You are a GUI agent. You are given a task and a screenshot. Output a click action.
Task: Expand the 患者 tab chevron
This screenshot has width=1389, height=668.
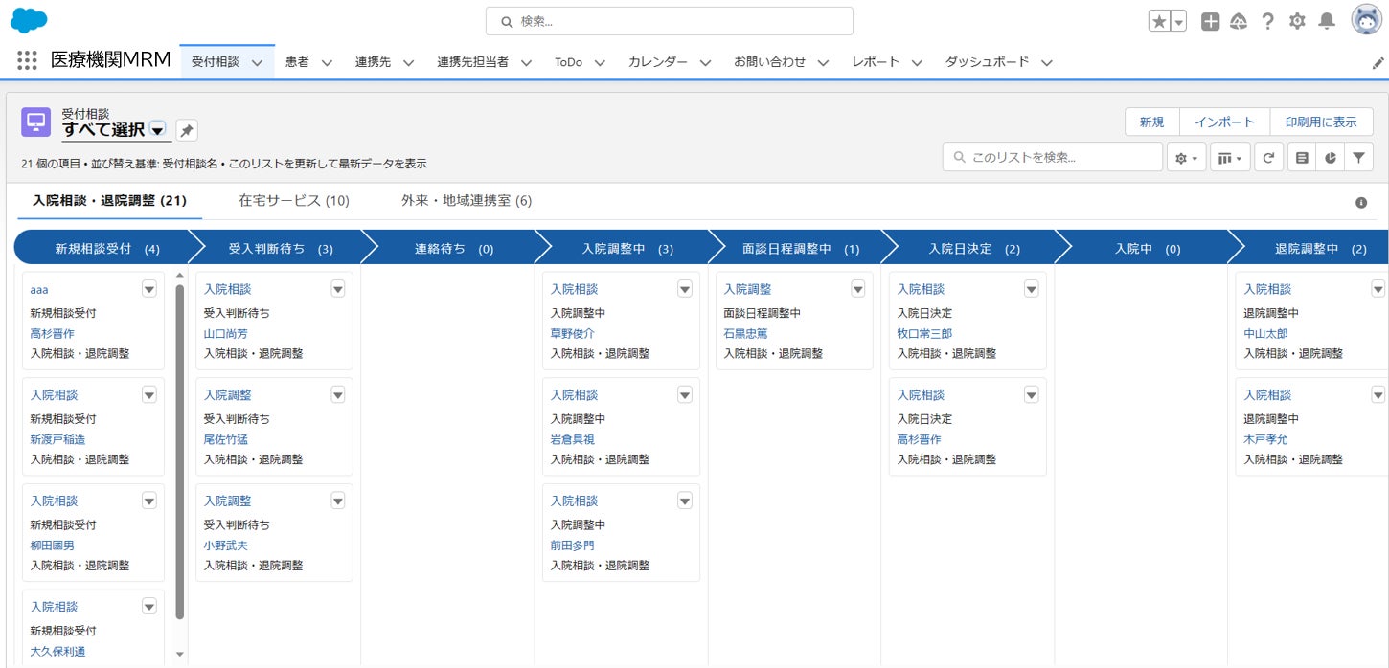click(327, 62)
